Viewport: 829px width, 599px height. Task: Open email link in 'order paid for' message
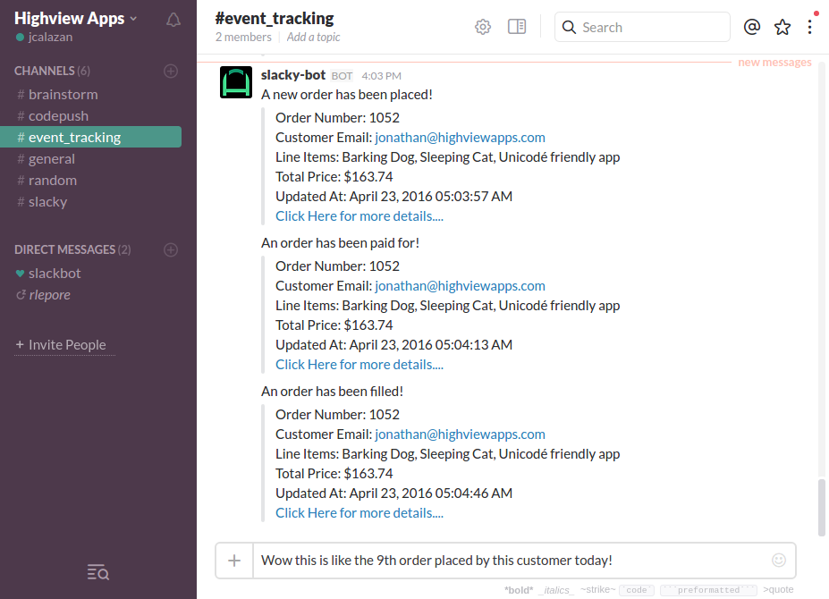[x=460, y=286]
